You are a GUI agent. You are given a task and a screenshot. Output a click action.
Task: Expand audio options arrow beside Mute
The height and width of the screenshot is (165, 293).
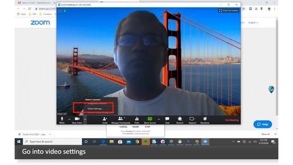[x=69, y=119]
